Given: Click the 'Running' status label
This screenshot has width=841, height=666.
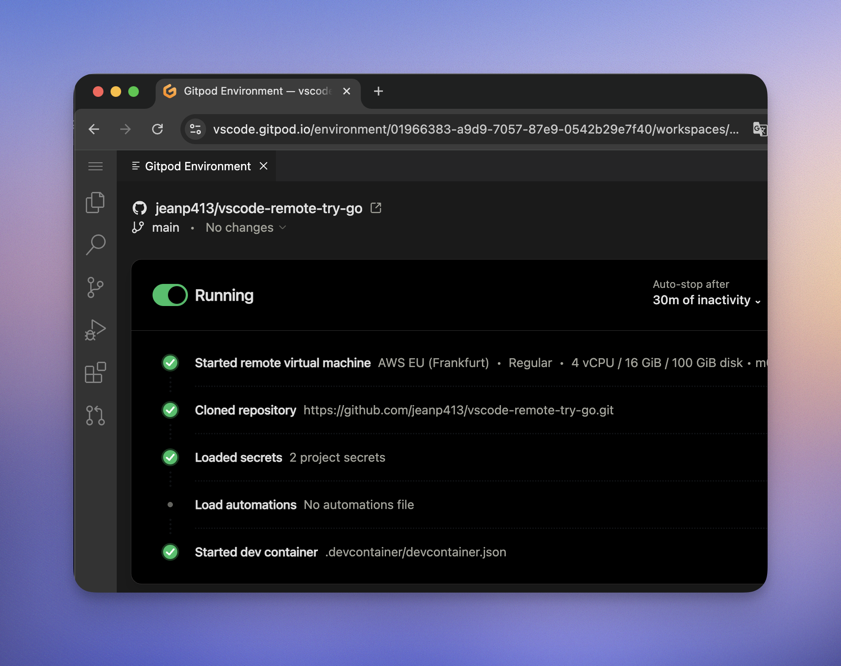Looking at the screenshot, I should tap(224, 295).
